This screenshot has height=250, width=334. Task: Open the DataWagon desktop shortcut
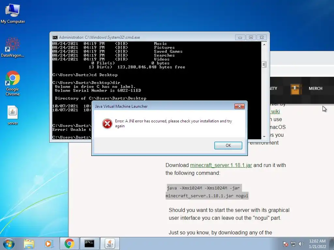pos(13,47)
